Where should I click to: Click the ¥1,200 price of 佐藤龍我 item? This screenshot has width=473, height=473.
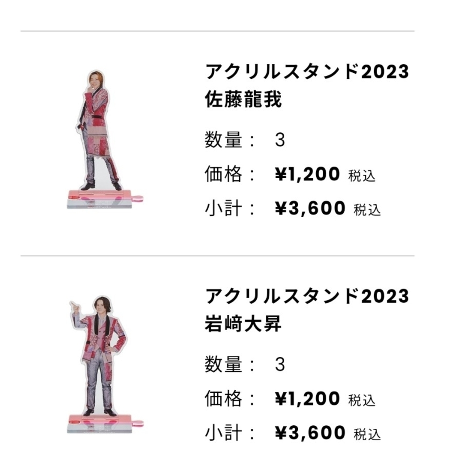307,174
